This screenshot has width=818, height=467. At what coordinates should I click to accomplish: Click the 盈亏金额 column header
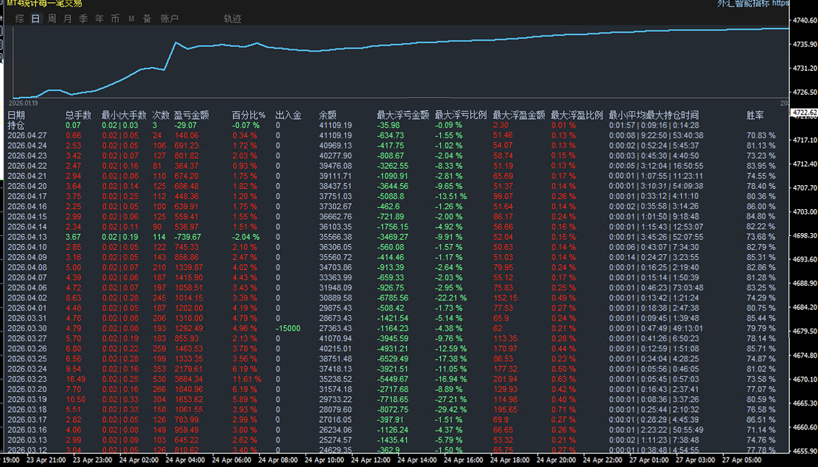[x=191, y=115]
